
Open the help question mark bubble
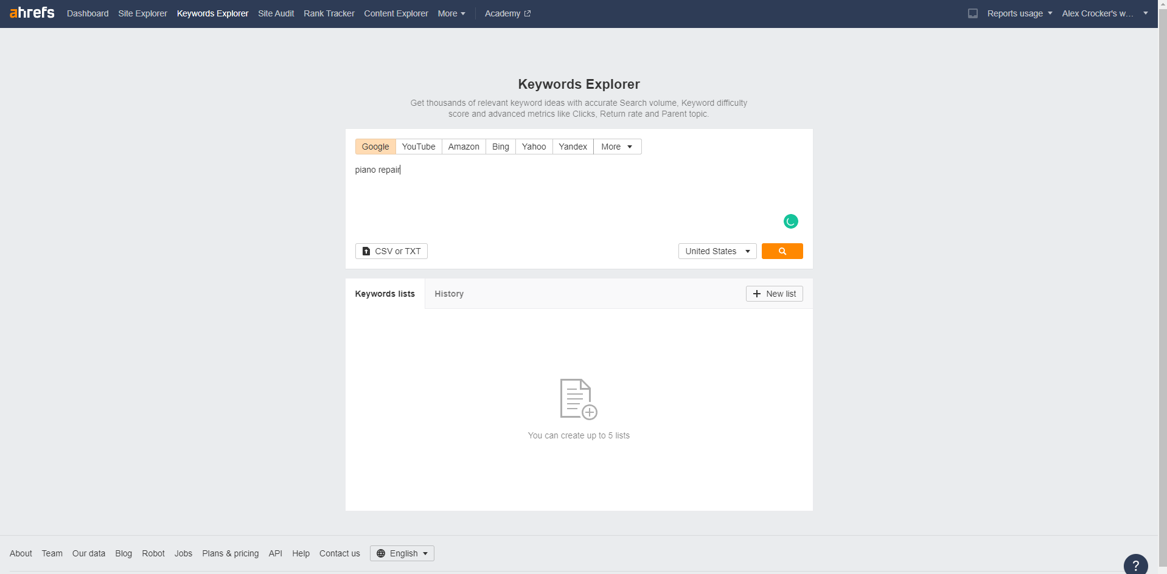[1135, 565]
